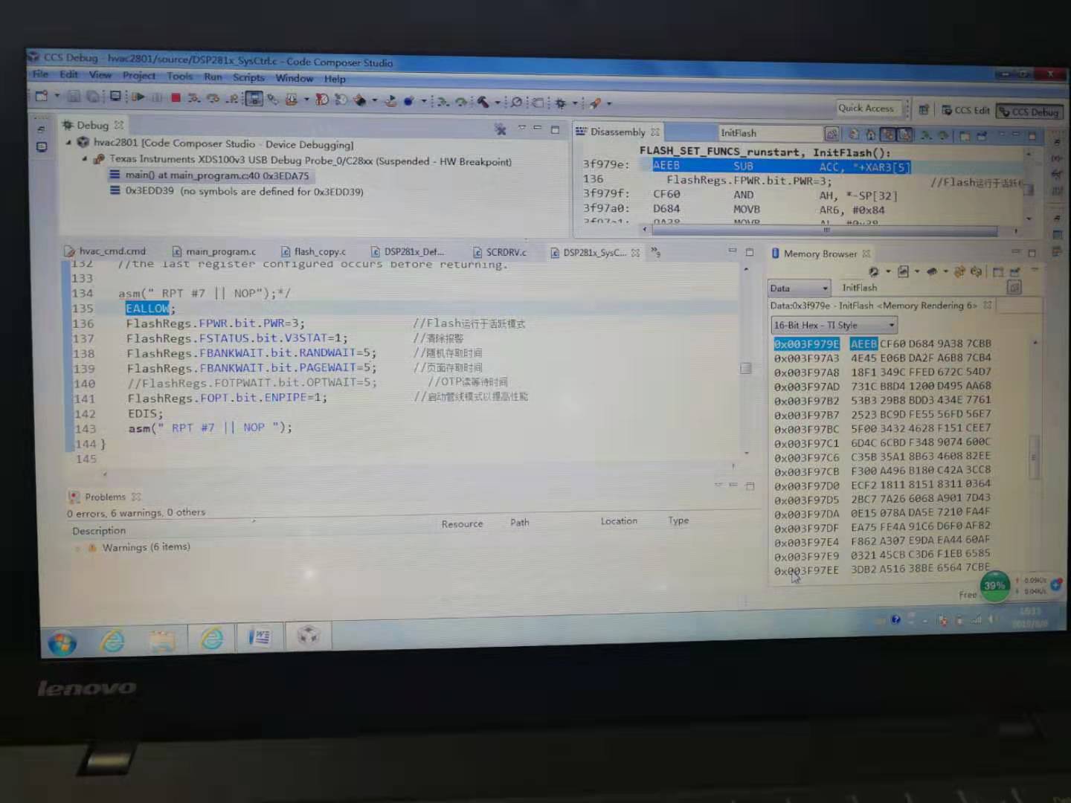The width and height of the screenshot is (1071, 803).
Task: Click the red Terminate debug button
Action: coord(176,97)
